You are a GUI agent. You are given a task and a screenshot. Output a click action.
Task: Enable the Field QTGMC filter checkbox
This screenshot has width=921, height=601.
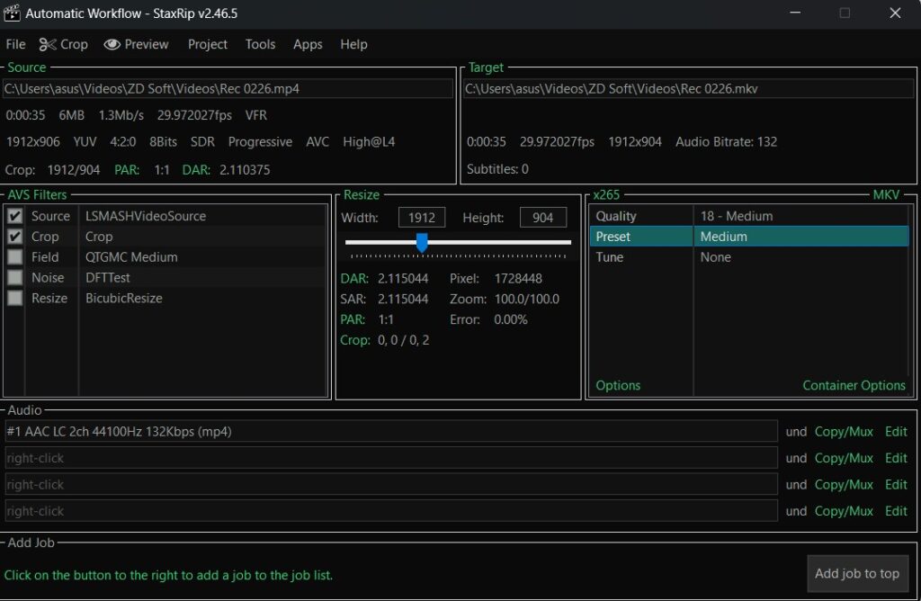(15, 257)
